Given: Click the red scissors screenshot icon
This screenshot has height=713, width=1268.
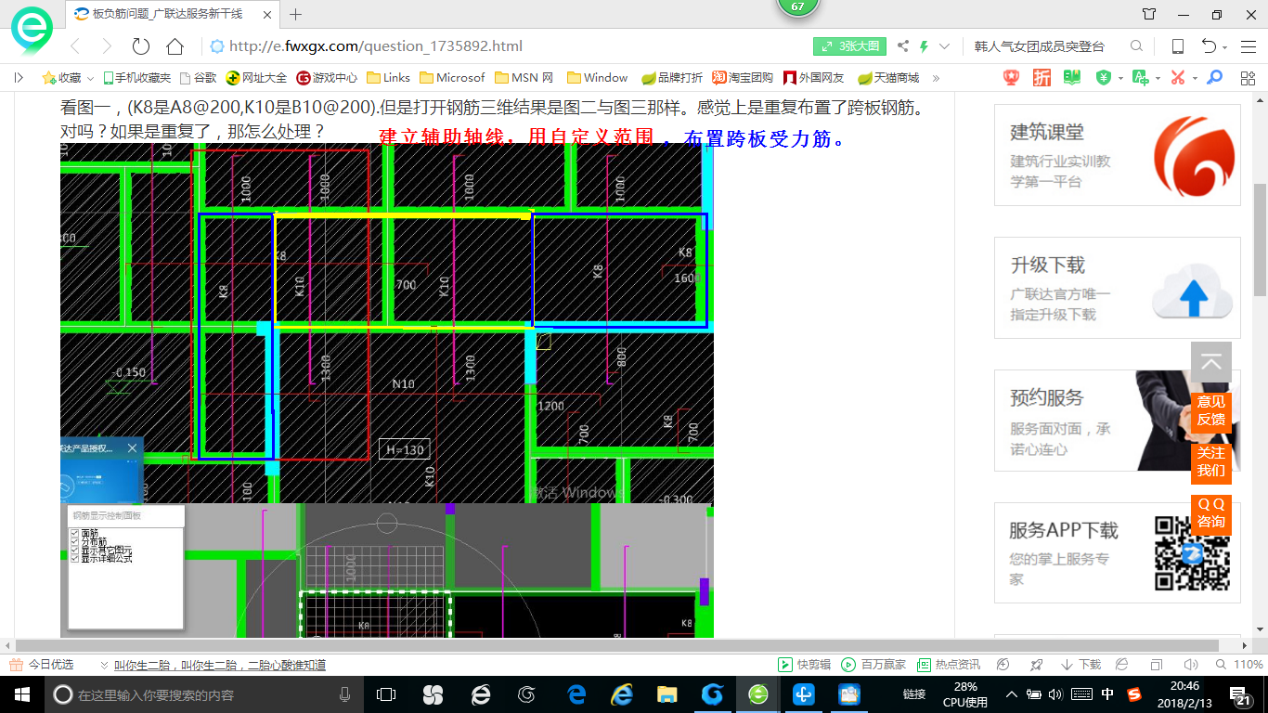Looking at the screenshot, I should 1178,78.
